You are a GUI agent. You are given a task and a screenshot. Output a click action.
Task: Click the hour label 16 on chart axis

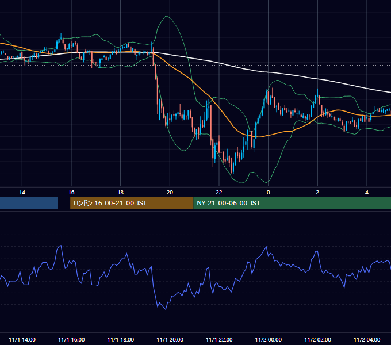tap(71, 193)
